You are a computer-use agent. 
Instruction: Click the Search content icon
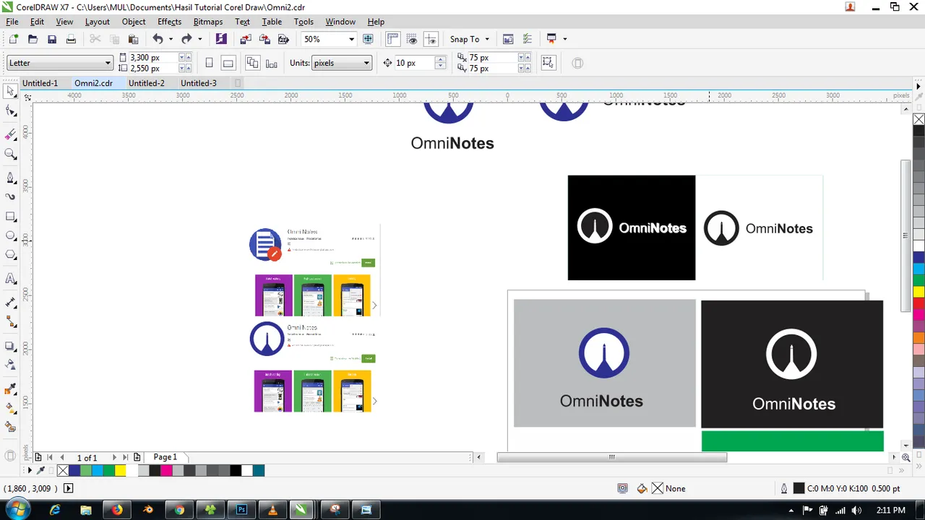coord(221,39)
